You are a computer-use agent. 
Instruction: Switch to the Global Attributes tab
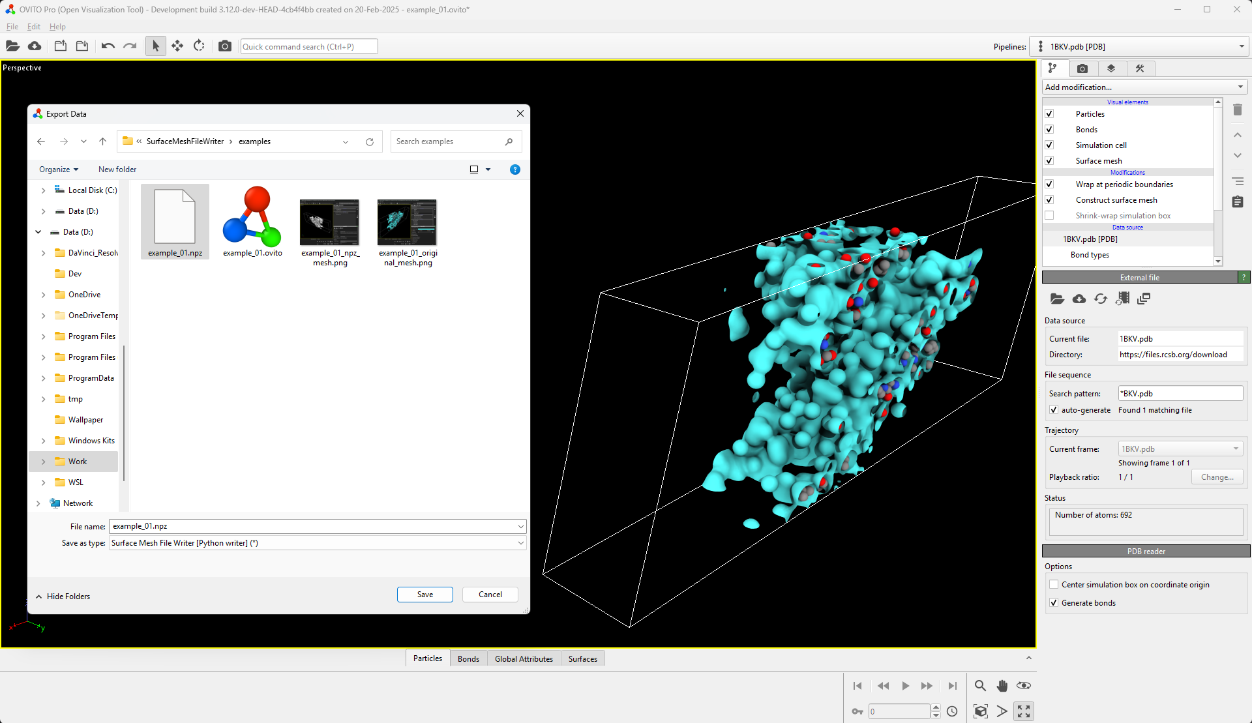coord(524,659)
